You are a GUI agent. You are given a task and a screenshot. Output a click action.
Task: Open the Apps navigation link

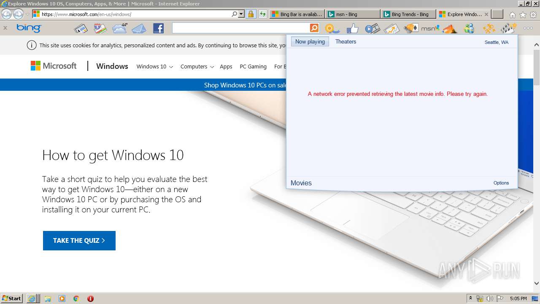tap(226, 66)
